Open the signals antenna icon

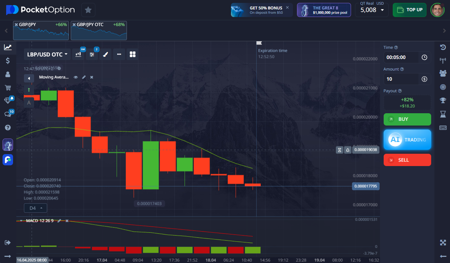(442, 60)
